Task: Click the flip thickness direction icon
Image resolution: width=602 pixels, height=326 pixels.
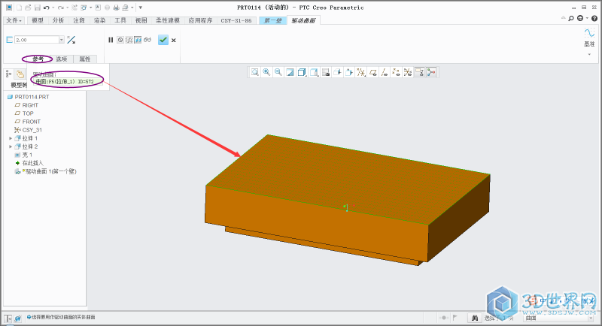Action: (71, 40)
